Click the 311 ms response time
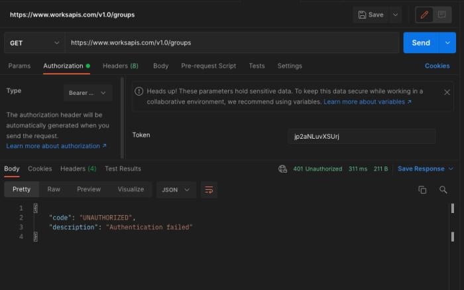The width and height of the screenshot is (464, 290). point(358,169)
